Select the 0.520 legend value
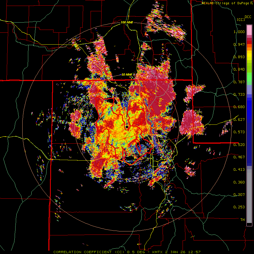The image size is (254, 254). click(239, 145)
